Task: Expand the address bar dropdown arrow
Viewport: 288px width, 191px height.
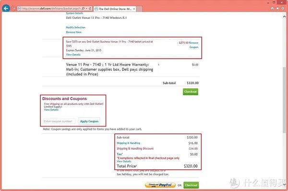Action: click(x=86, y=9)
